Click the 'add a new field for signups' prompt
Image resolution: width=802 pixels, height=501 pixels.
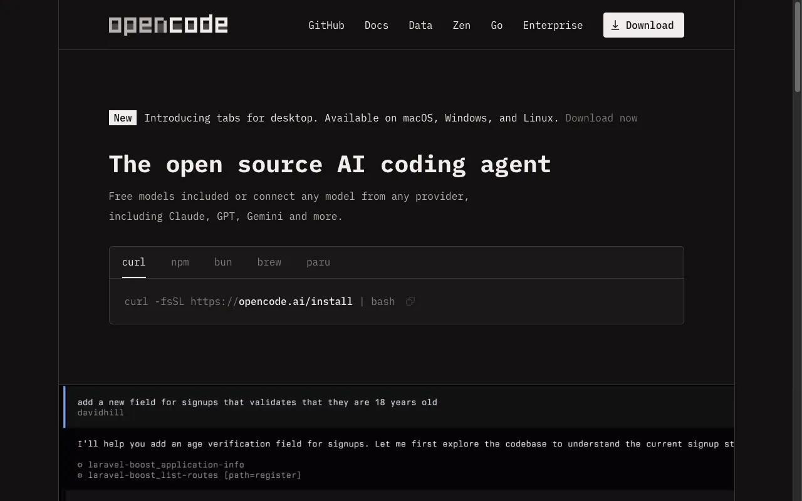pyautogui.click(x=258, y=402)
